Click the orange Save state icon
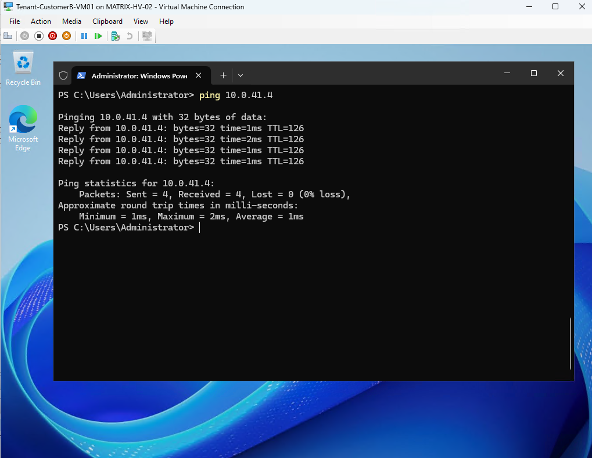The height and width of the screenshot is (458, 592). (66, 36)
